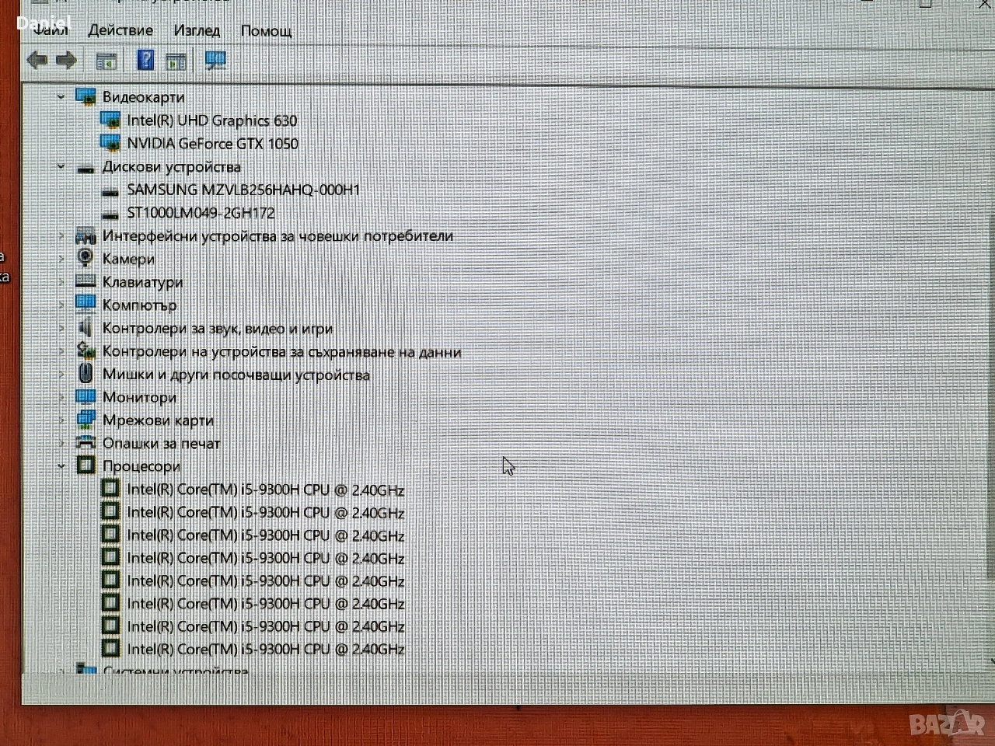
Task: Collapse the Процесори category
Action: point(61,466)
